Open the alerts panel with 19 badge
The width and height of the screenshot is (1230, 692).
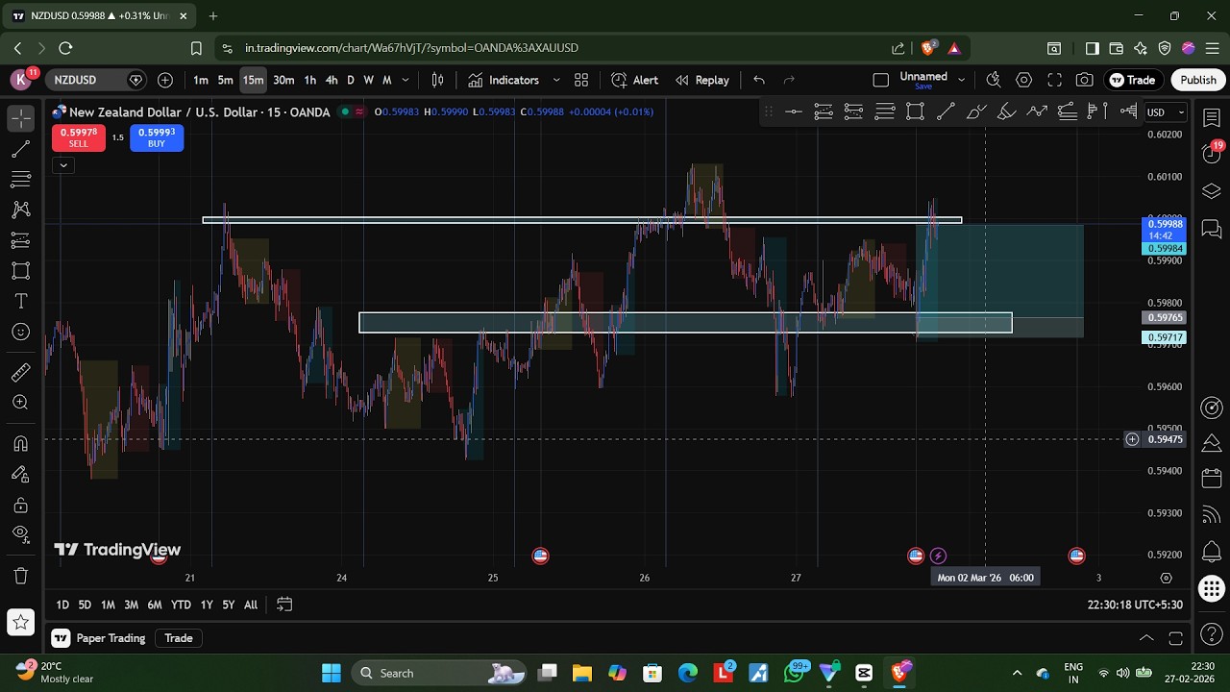pyautogui.click(x=1212, y=154)
